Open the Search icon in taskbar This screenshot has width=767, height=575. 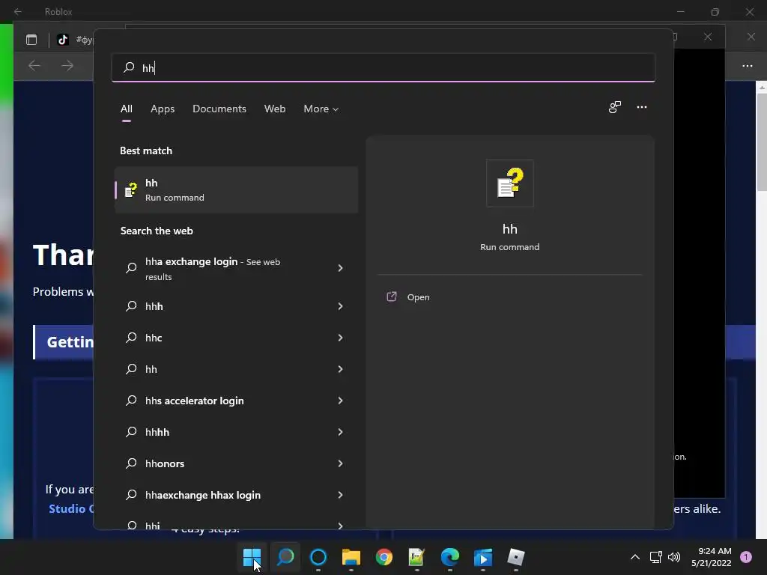285,557
